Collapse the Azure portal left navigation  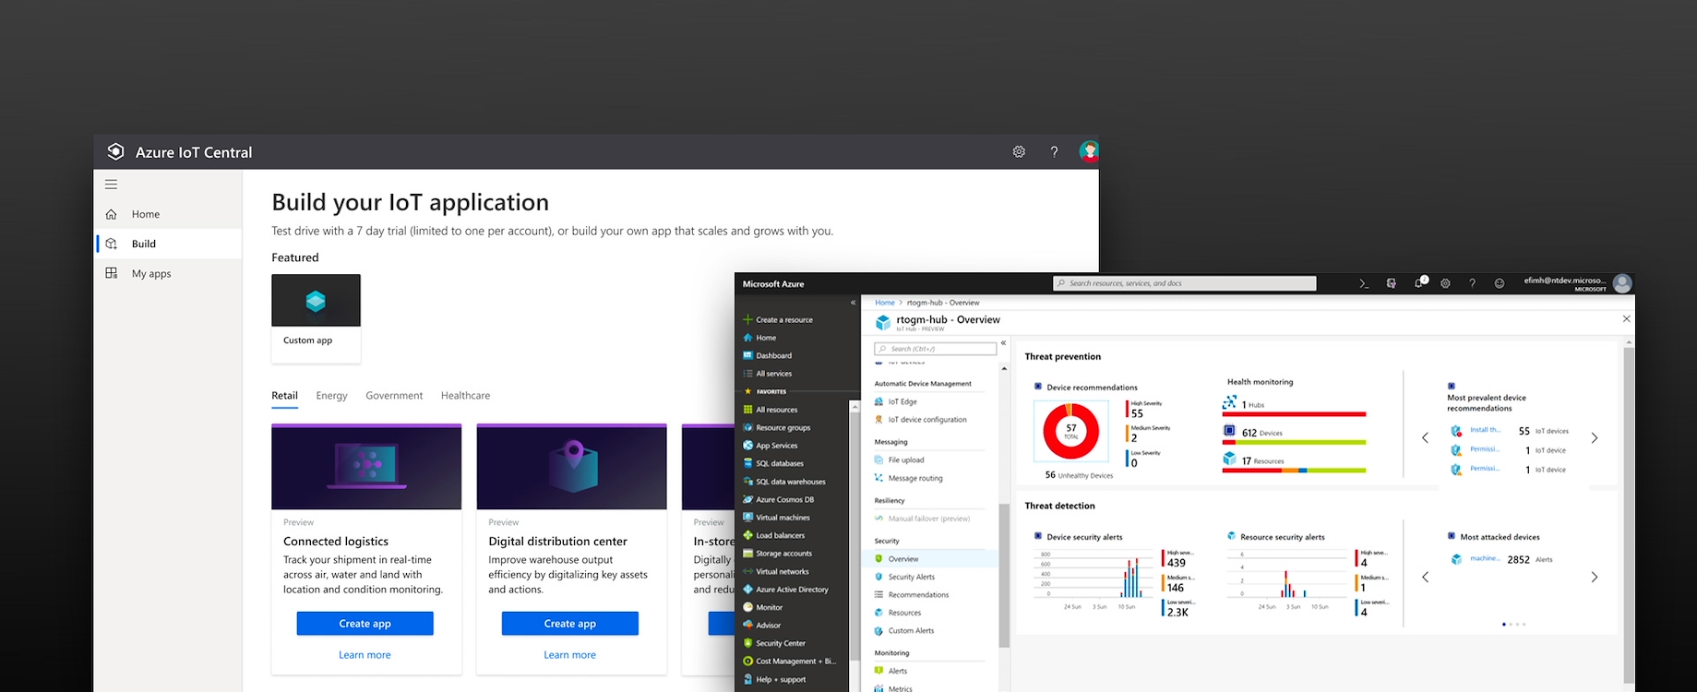click(x=853, y=303)
